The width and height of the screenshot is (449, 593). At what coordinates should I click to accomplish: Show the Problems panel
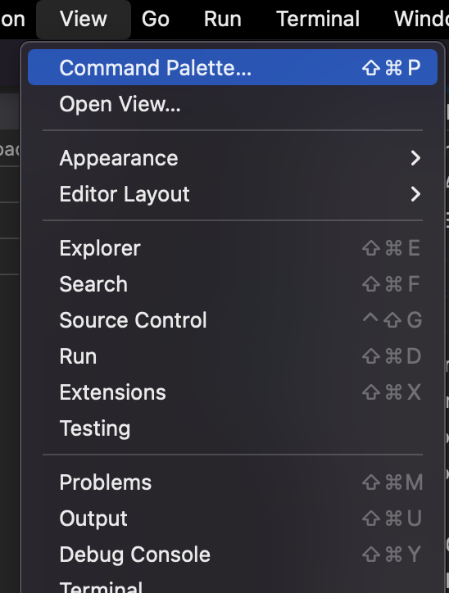pyautogui.click(x=232, y=482)
